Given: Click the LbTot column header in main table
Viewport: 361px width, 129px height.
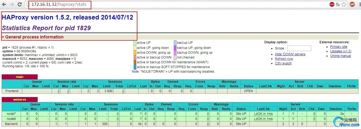Looking at the screenshot, I should click(x=131, y=86).
